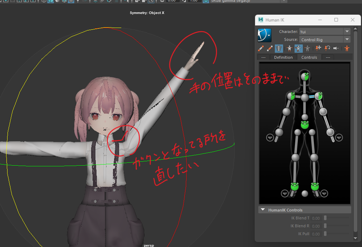Open the Source dropdown showing Control Rig
362x247 pixels.
click(325, 39)
